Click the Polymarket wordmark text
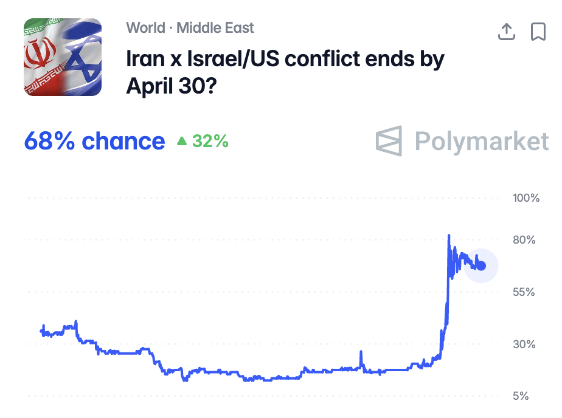Viewport: 562px width, 418px height. click(x=481, y=141)
